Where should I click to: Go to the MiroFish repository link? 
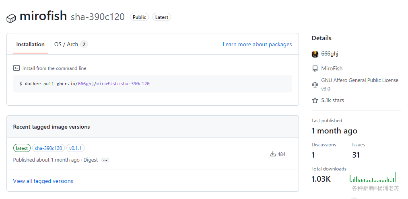(332, 68)
